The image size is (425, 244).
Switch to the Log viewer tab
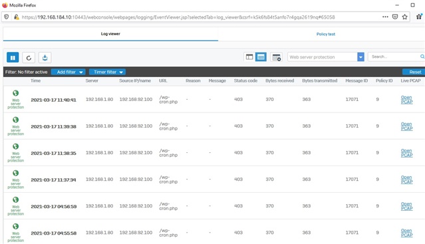pos(110,34)
